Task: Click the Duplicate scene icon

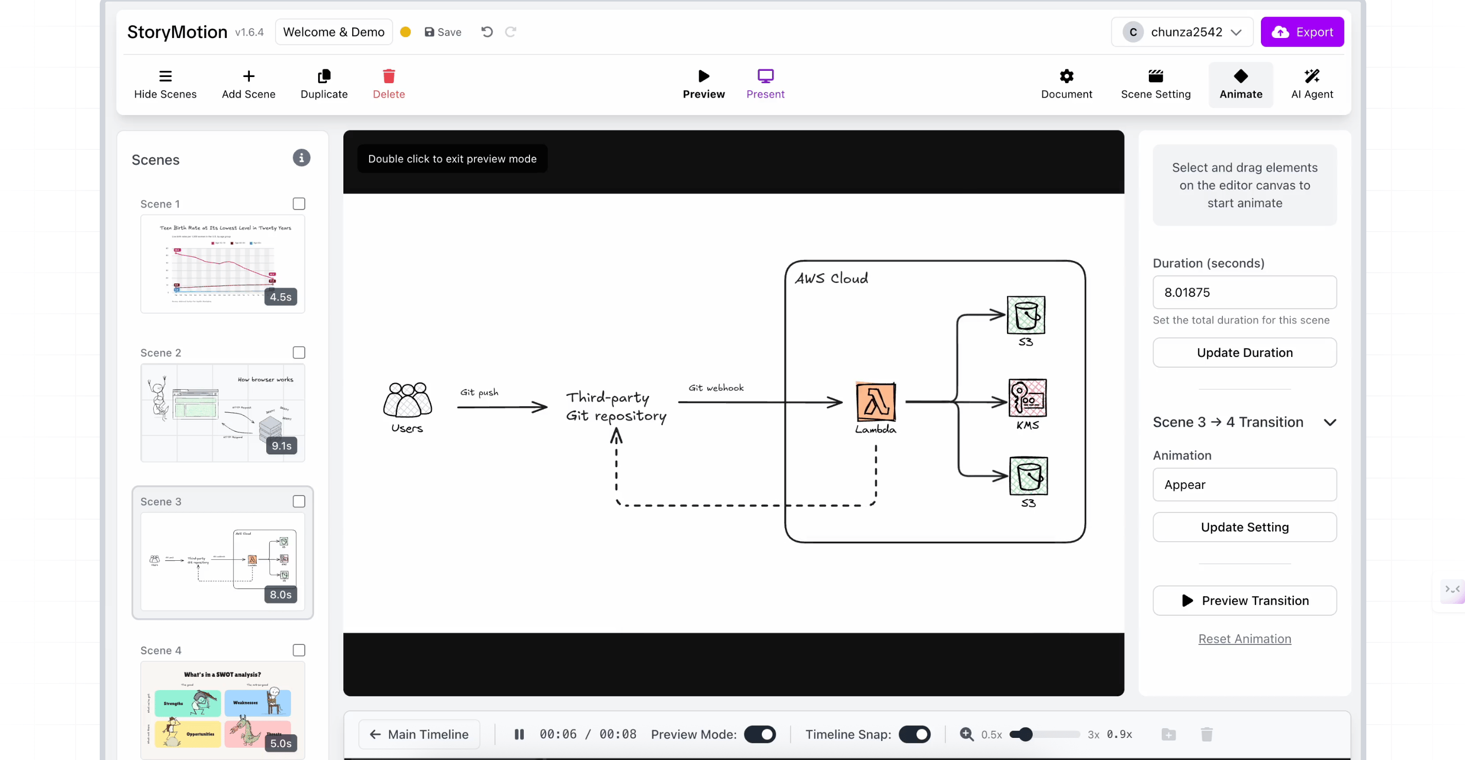Action: pos(324,76)
